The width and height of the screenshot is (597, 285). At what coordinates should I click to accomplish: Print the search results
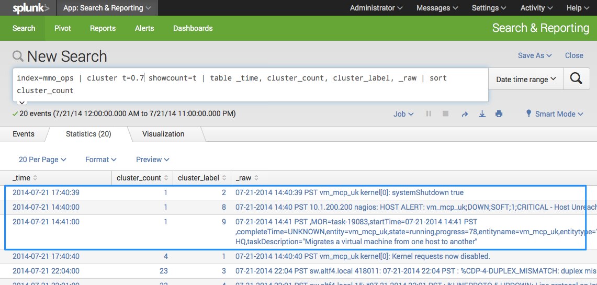click(x=499, y=114)
